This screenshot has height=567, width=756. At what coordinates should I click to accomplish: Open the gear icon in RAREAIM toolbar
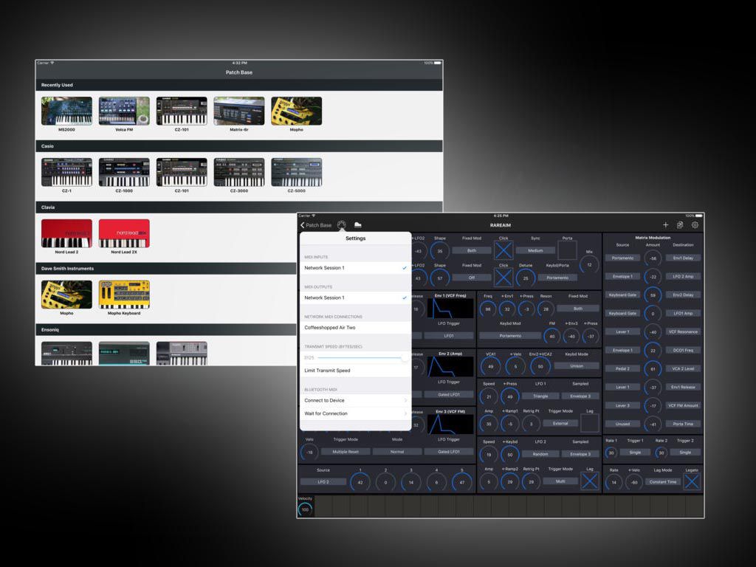[x=695, y=224]
